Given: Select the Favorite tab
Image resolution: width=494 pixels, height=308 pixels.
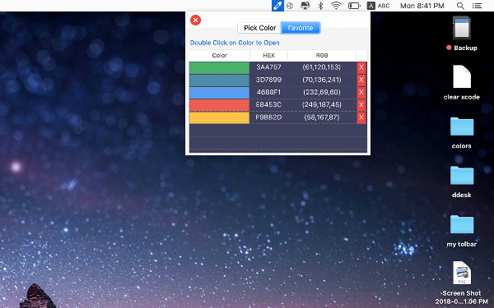Looking at the screenshot, I should (301, 28).
